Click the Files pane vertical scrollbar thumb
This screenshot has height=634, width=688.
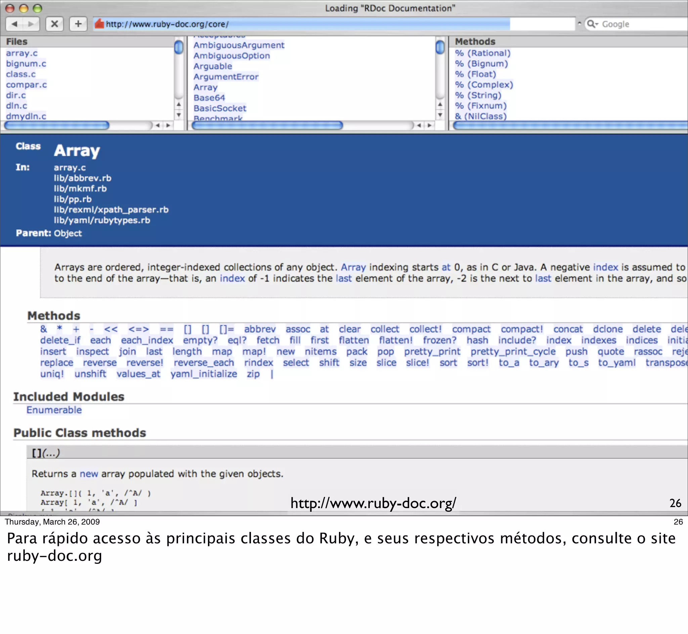pyautogui.click(x=179, y=47)
